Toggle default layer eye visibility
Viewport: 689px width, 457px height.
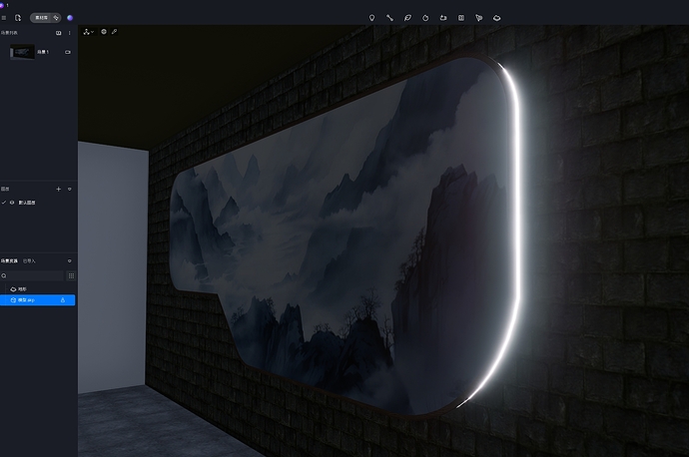click(x=12, y=203)
